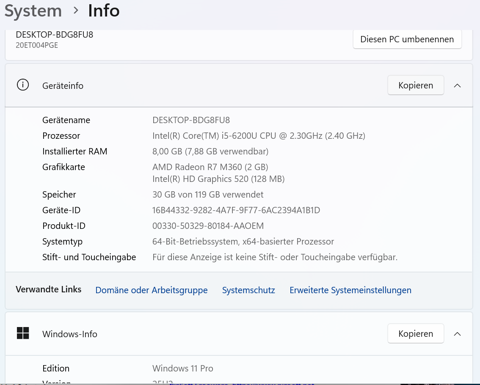
Task: Click the Geräteinfo info circle icon
Action: (x=23, y=85)
